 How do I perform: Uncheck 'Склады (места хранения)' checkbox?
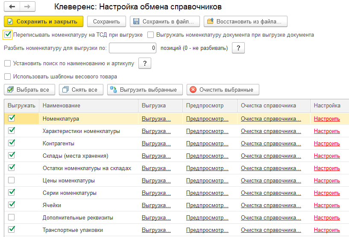pos(12,156)
